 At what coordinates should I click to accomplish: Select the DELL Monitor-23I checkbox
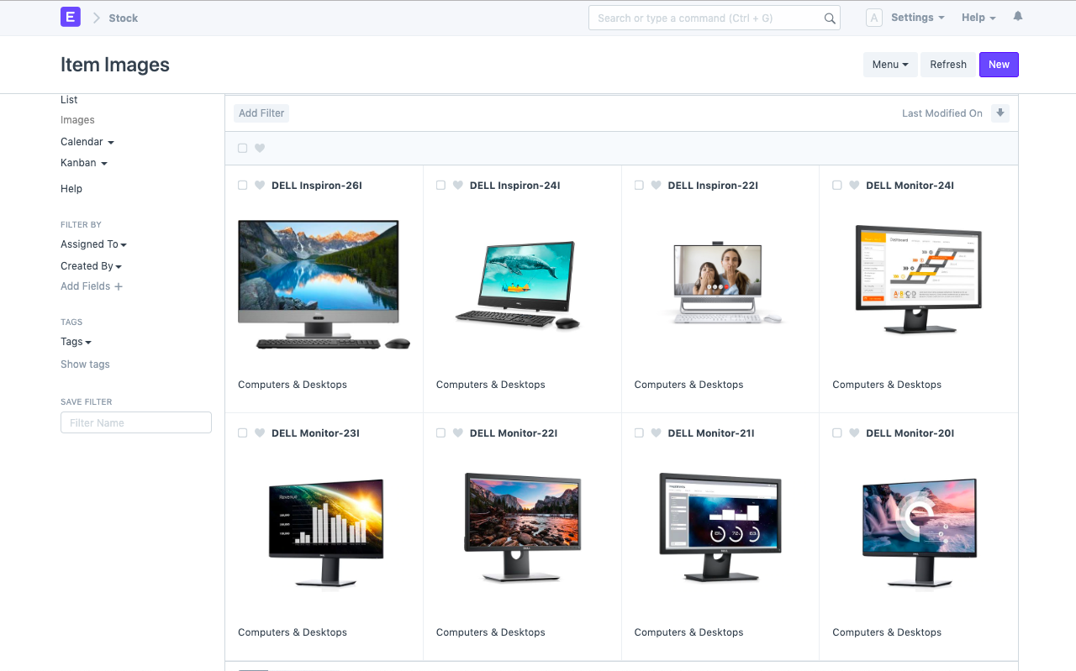[x=243, y=433]
